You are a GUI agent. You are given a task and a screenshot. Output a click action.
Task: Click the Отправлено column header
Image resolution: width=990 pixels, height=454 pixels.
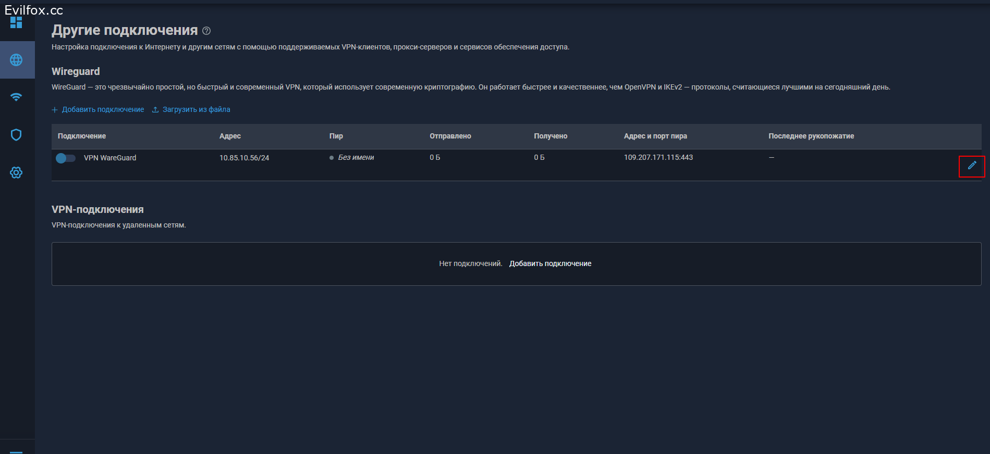[x=450, y=136]
